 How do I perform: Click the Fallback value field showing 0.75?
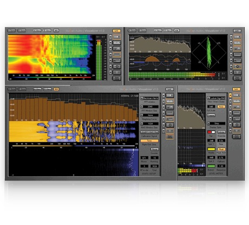click(x=221, y=157)
